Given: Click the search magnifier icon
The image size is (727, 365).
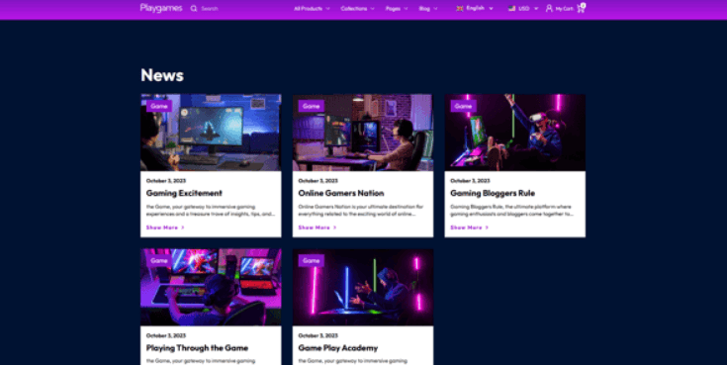Looking at the screenshot, I should [194, 8].
